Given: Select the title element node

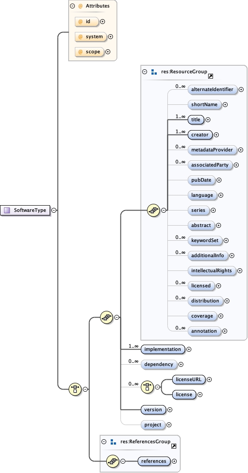Looking at the screenshot, I should tap(196, 120).
